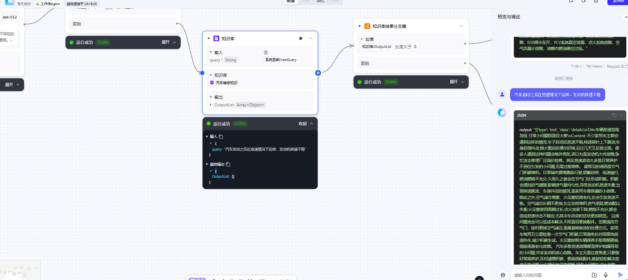Click the user message about 怠速 发动机转速不稳

point(557,95)
